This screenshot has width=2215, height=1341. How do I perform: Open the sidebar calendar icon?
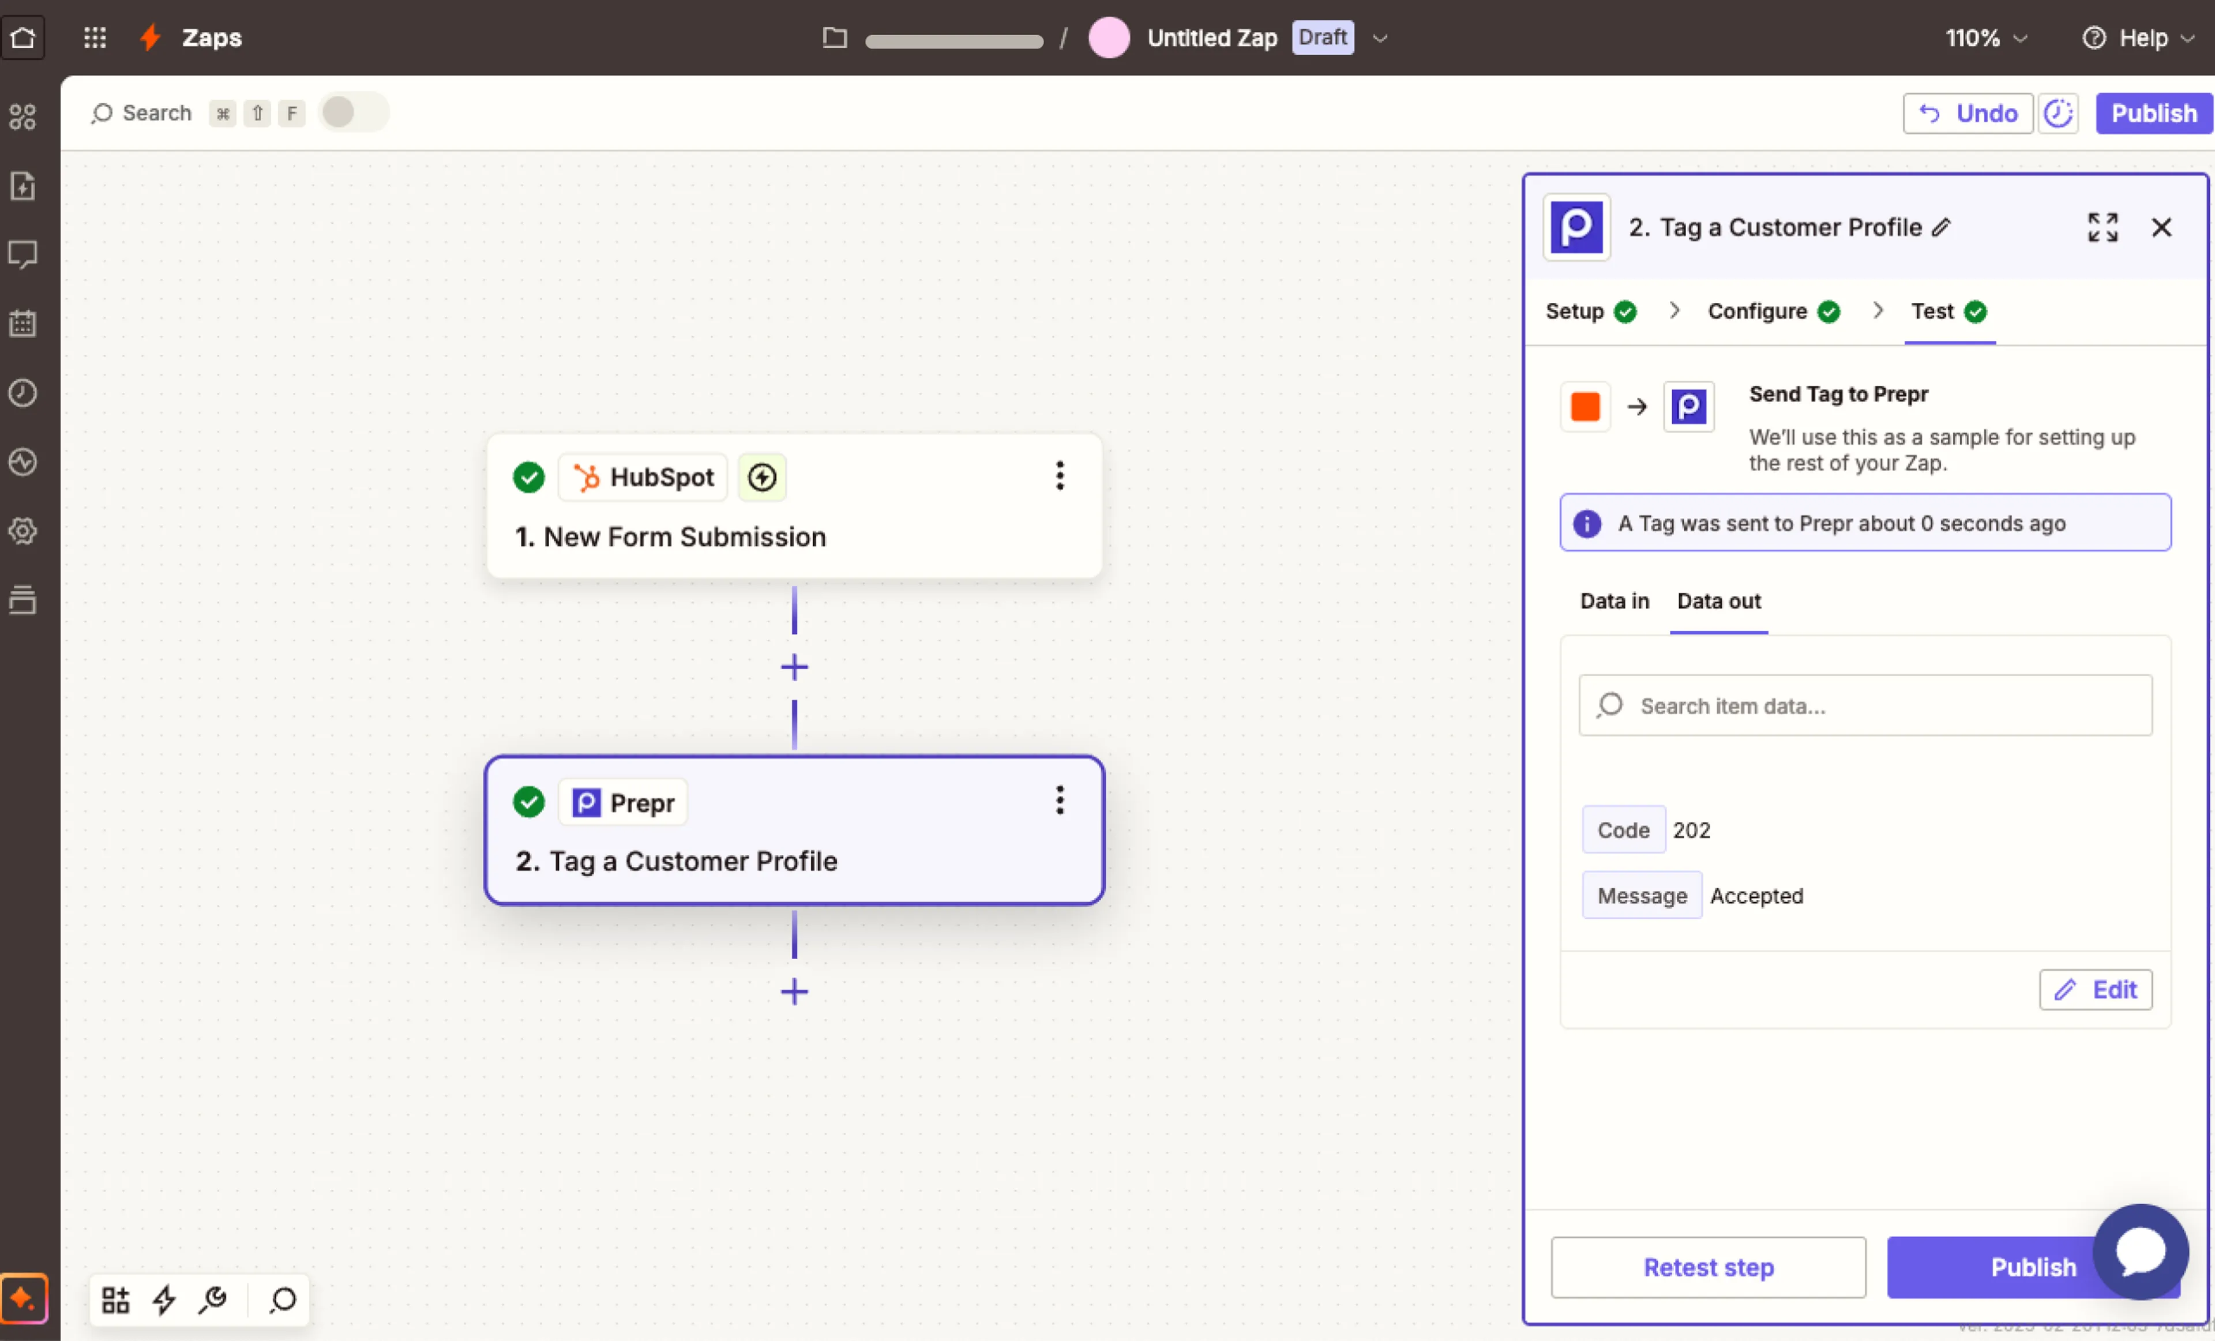click(x=22, y=322)
